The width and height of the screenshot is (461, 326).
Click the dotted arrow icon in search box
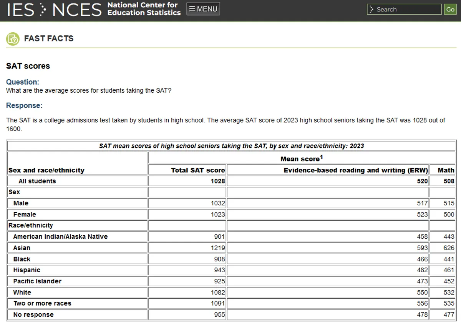(371, 10)
